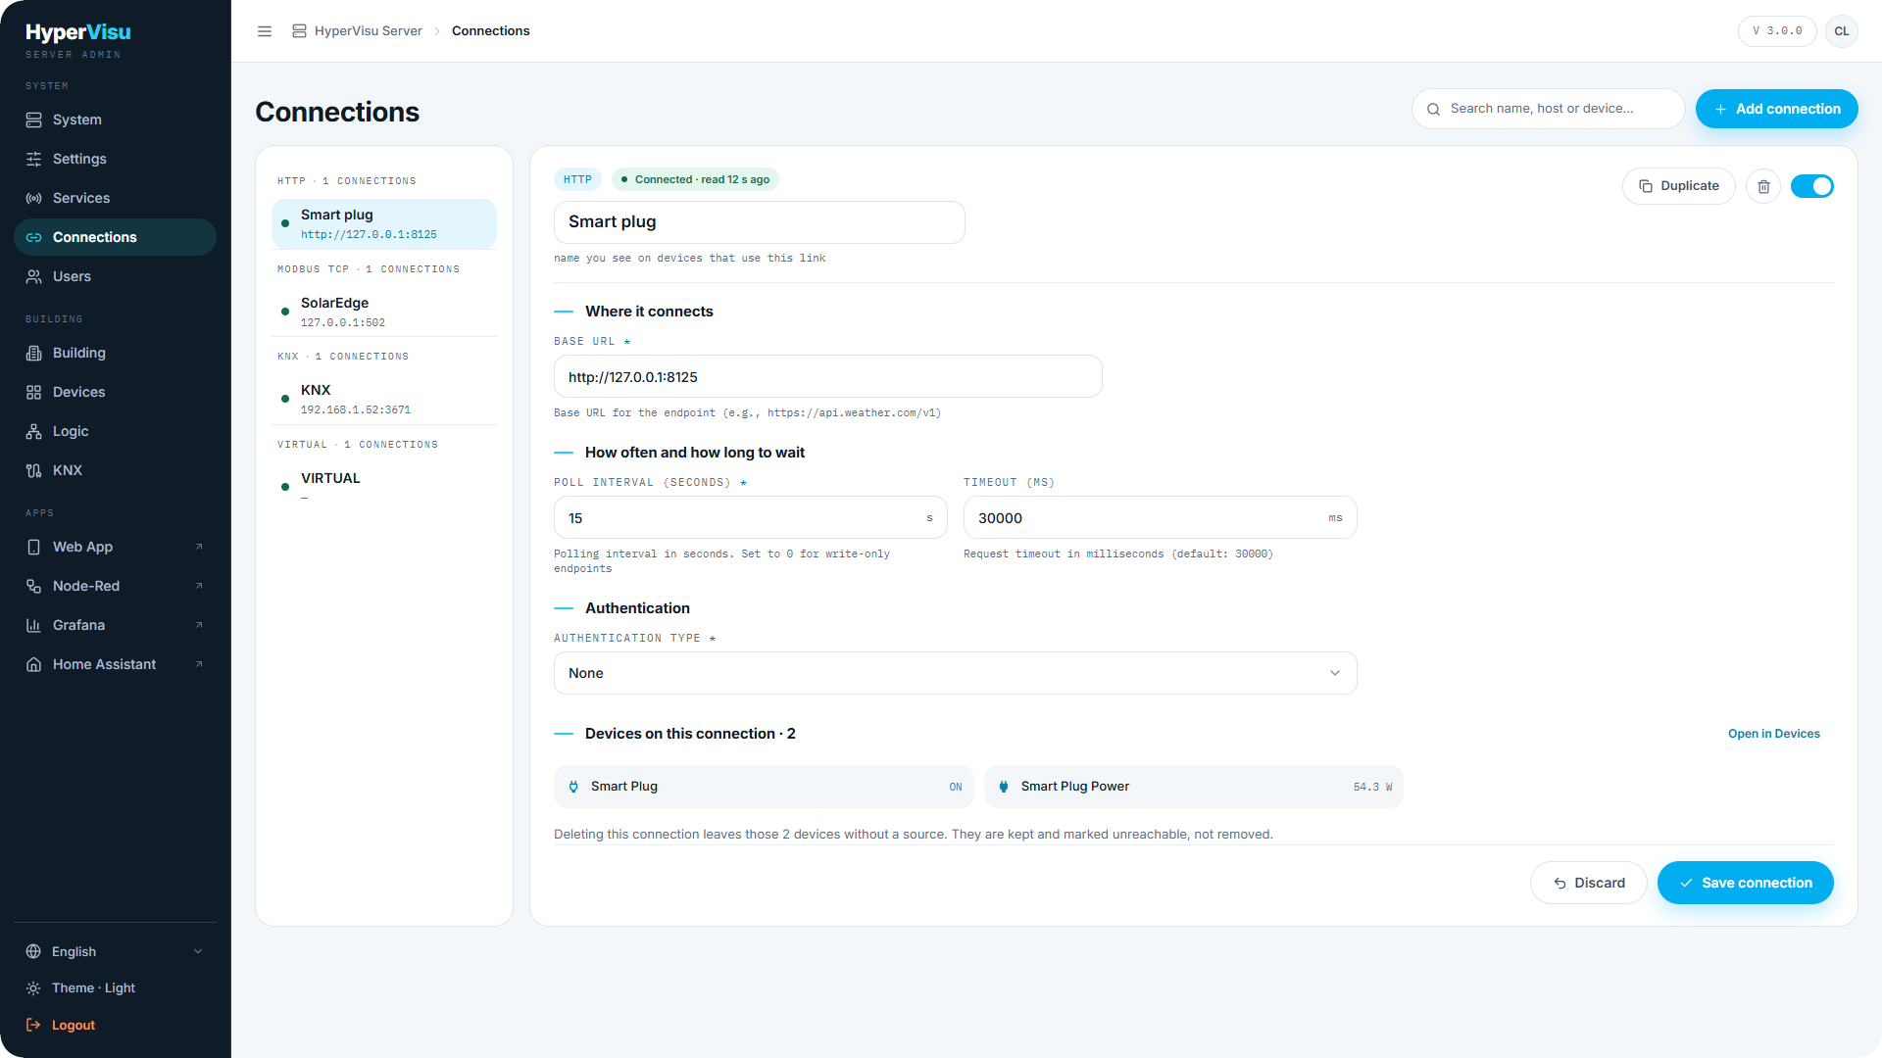The height and width of the screenshot is (1058, 1882).
Task: Open the Services sidebar item
Action: coord(116,198)
